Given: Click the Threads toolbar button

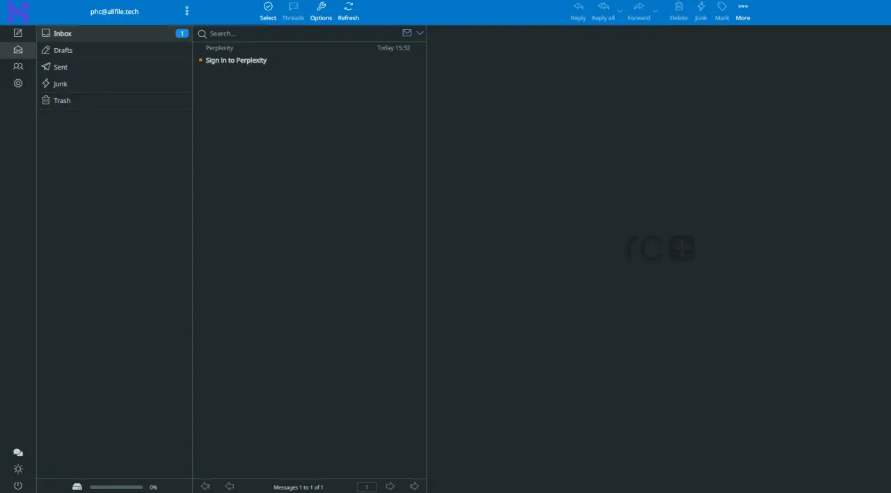Looking at the screenshot, I should pyautogui.click(x=293, y=11).
